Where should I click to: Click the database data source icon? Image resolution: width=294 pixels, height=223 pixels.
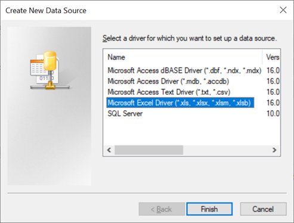pos(50,70)
